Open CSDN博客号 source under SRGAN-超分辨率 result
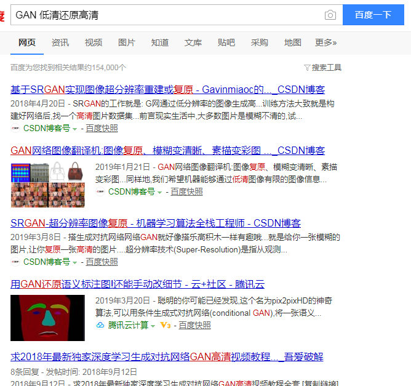The width and height of the screenshot is (411, 386). click(47, 262)
